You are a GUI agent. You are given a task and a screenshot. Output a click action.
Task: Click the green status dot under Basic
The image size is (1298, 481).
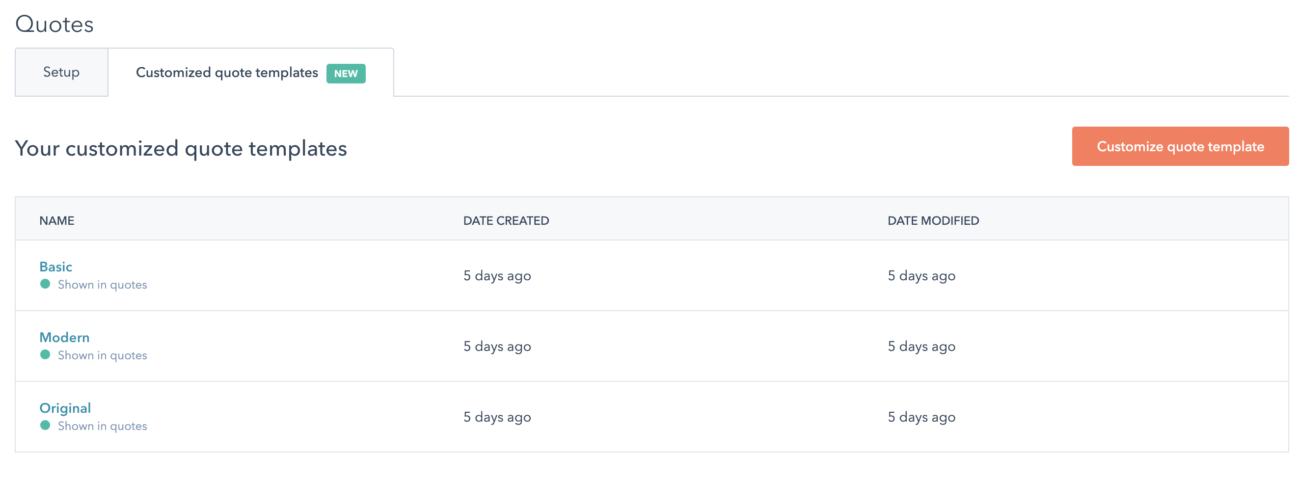pyautogui.click(x=45, y=284)
